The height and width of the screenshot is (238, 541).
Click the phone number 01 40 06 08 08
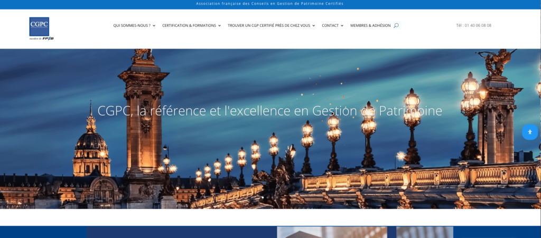[x=473, y=25]
